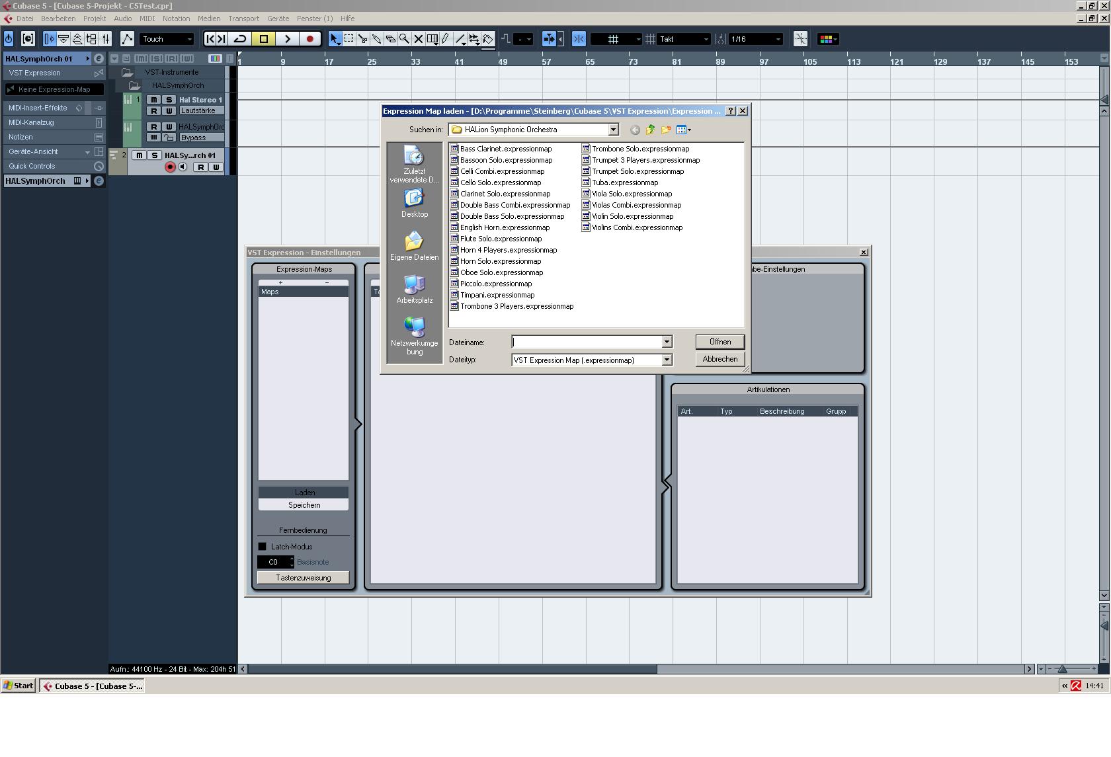
Task: Select the Object Selection arrow tool
Action: tap(335, 39)
